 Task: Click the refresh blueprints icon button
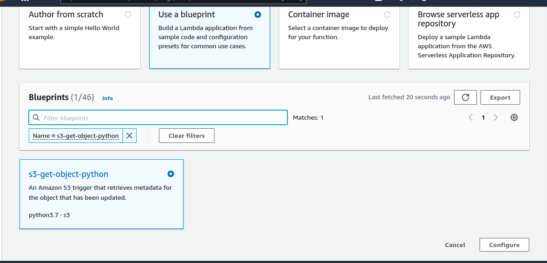coord(465,97)
